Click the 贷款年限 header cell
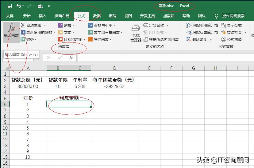Screen dimensions: 254x168 58,80
